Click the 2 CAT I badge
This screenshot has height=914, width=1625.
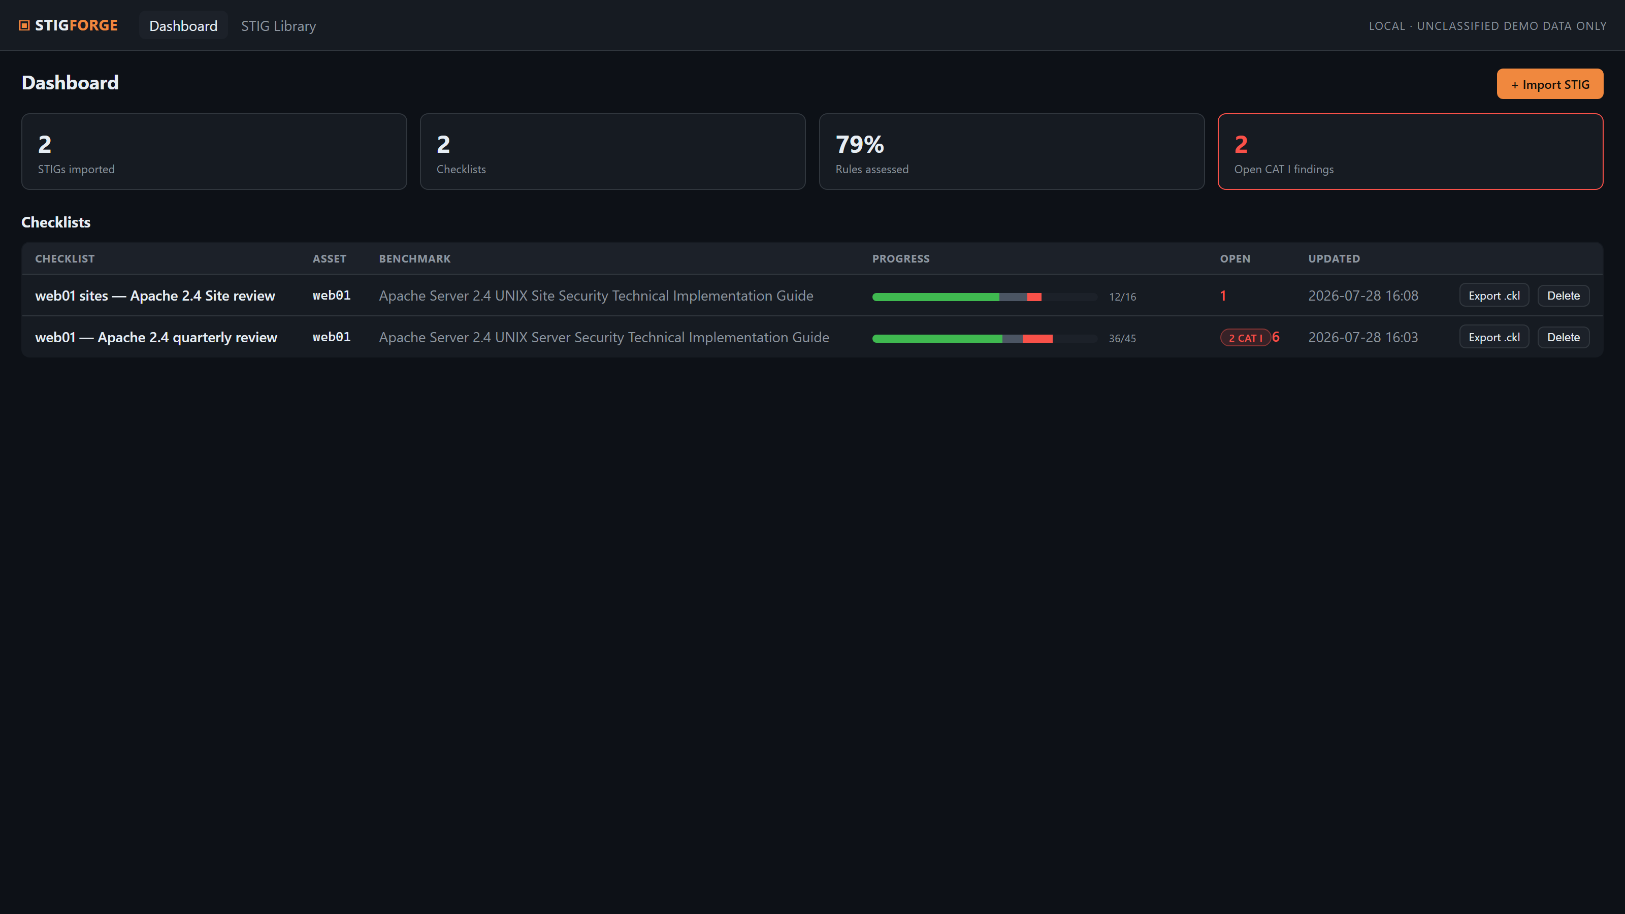pyautogui.click(x=1245, y=338)
